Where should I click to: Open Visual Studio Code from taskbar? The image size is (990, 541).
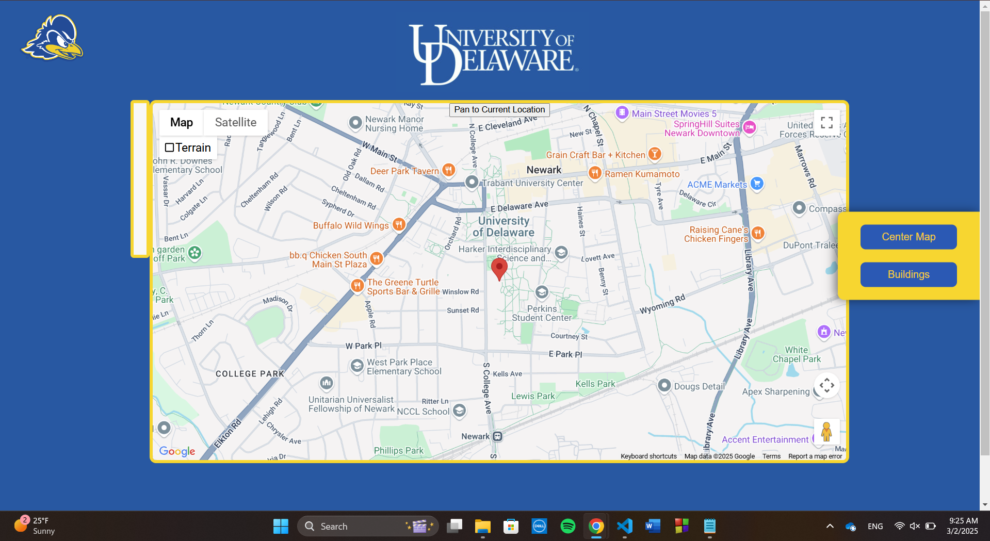tap(624, 526)
